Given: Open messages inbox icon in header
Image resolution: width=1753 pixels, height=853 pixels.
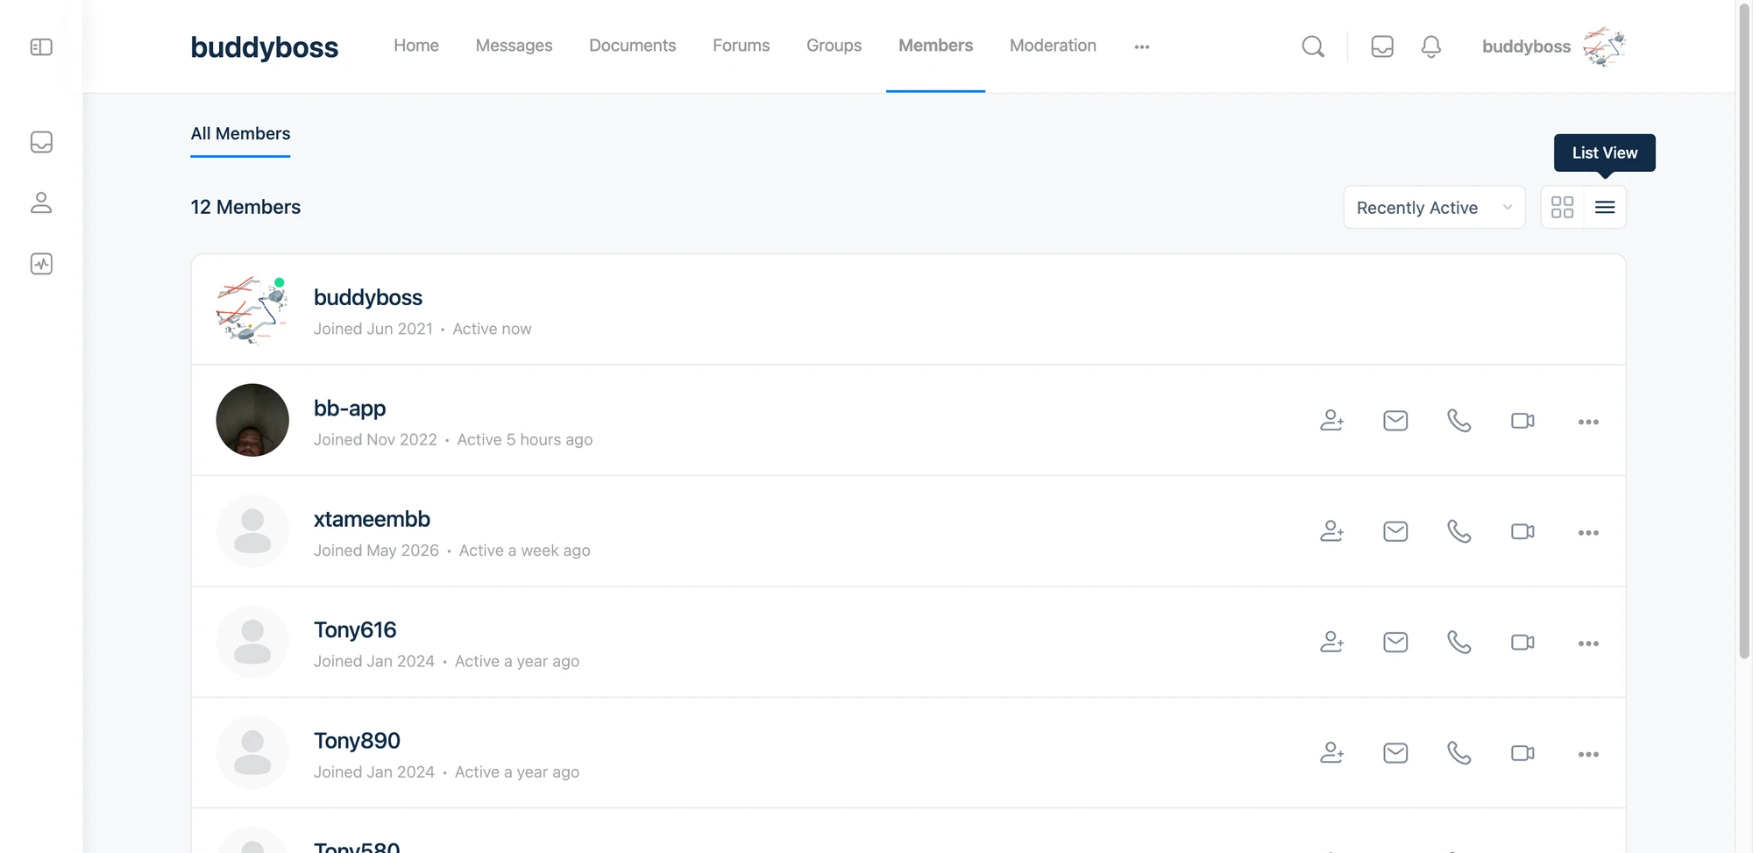Looking at the screenshot, I should pos(1382,46).
